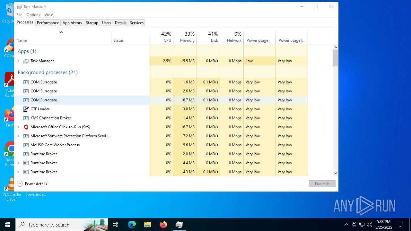Open Firefox from the taskbar
The width and height of the screenshot is (411, 231).
[x=163, y=225]
